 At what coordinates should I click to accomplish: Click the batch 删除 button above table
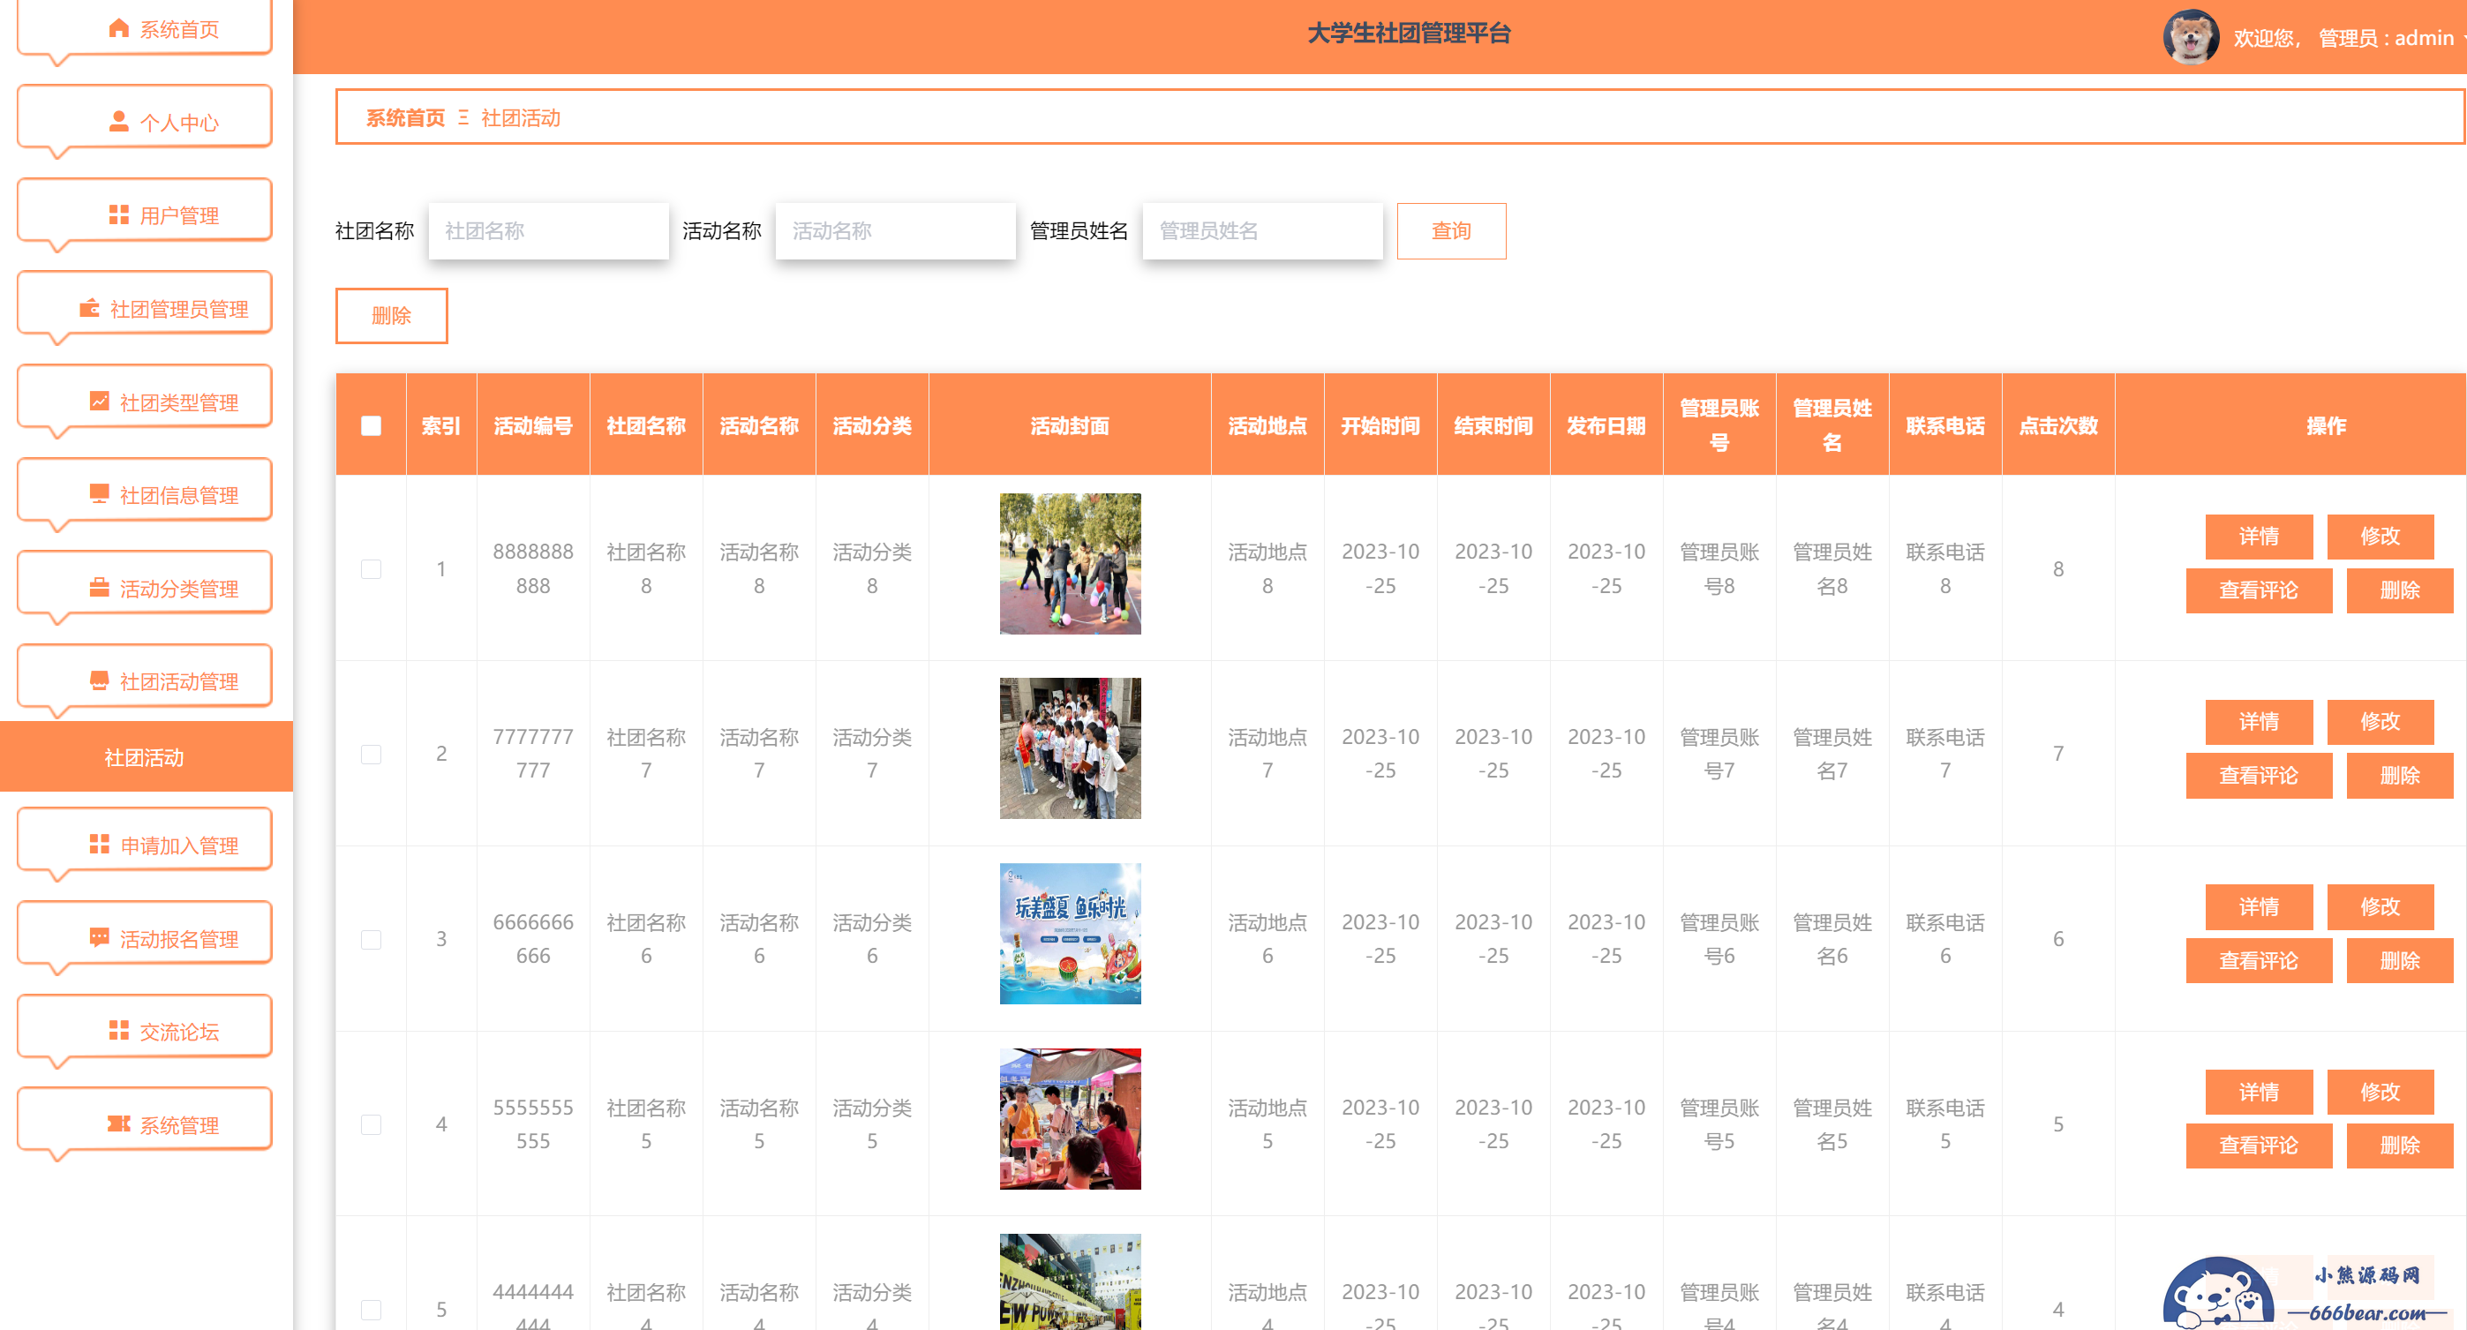point(391,315)
